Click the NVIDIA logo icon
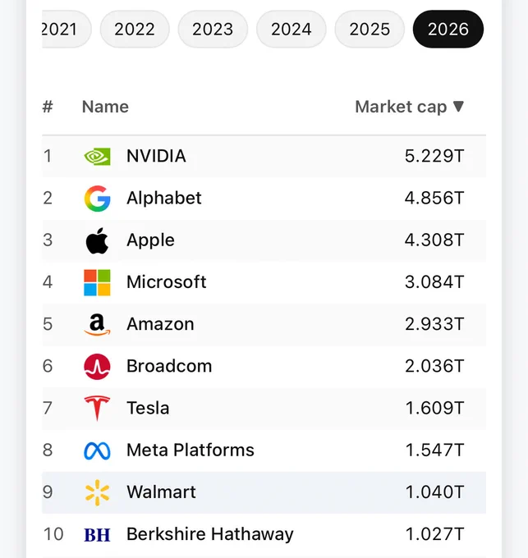The image size is (528, 558). [97, 156]
